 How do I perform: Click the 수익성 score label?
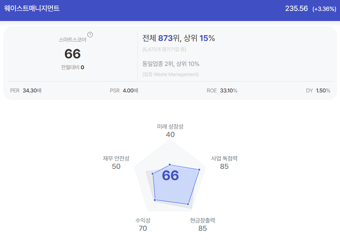click(x=143, y=224)
